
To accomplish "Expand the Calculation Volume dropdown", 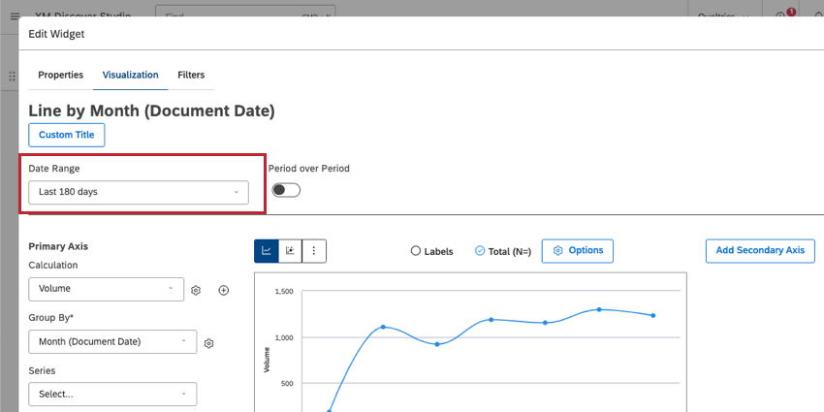I will point(106,289).
